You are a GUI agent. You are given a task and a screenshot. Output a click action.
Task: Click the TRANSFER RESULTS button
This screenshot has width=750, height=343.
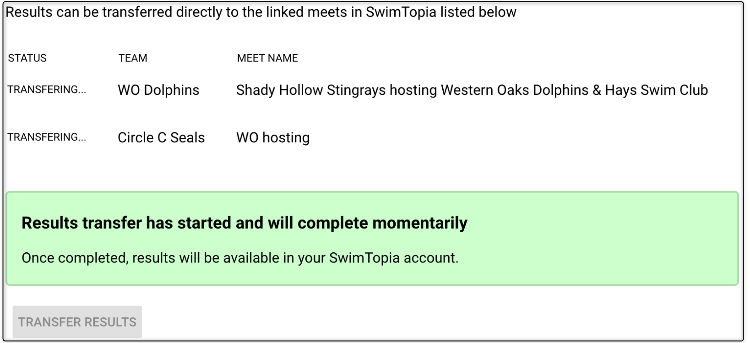coord(77,322)
